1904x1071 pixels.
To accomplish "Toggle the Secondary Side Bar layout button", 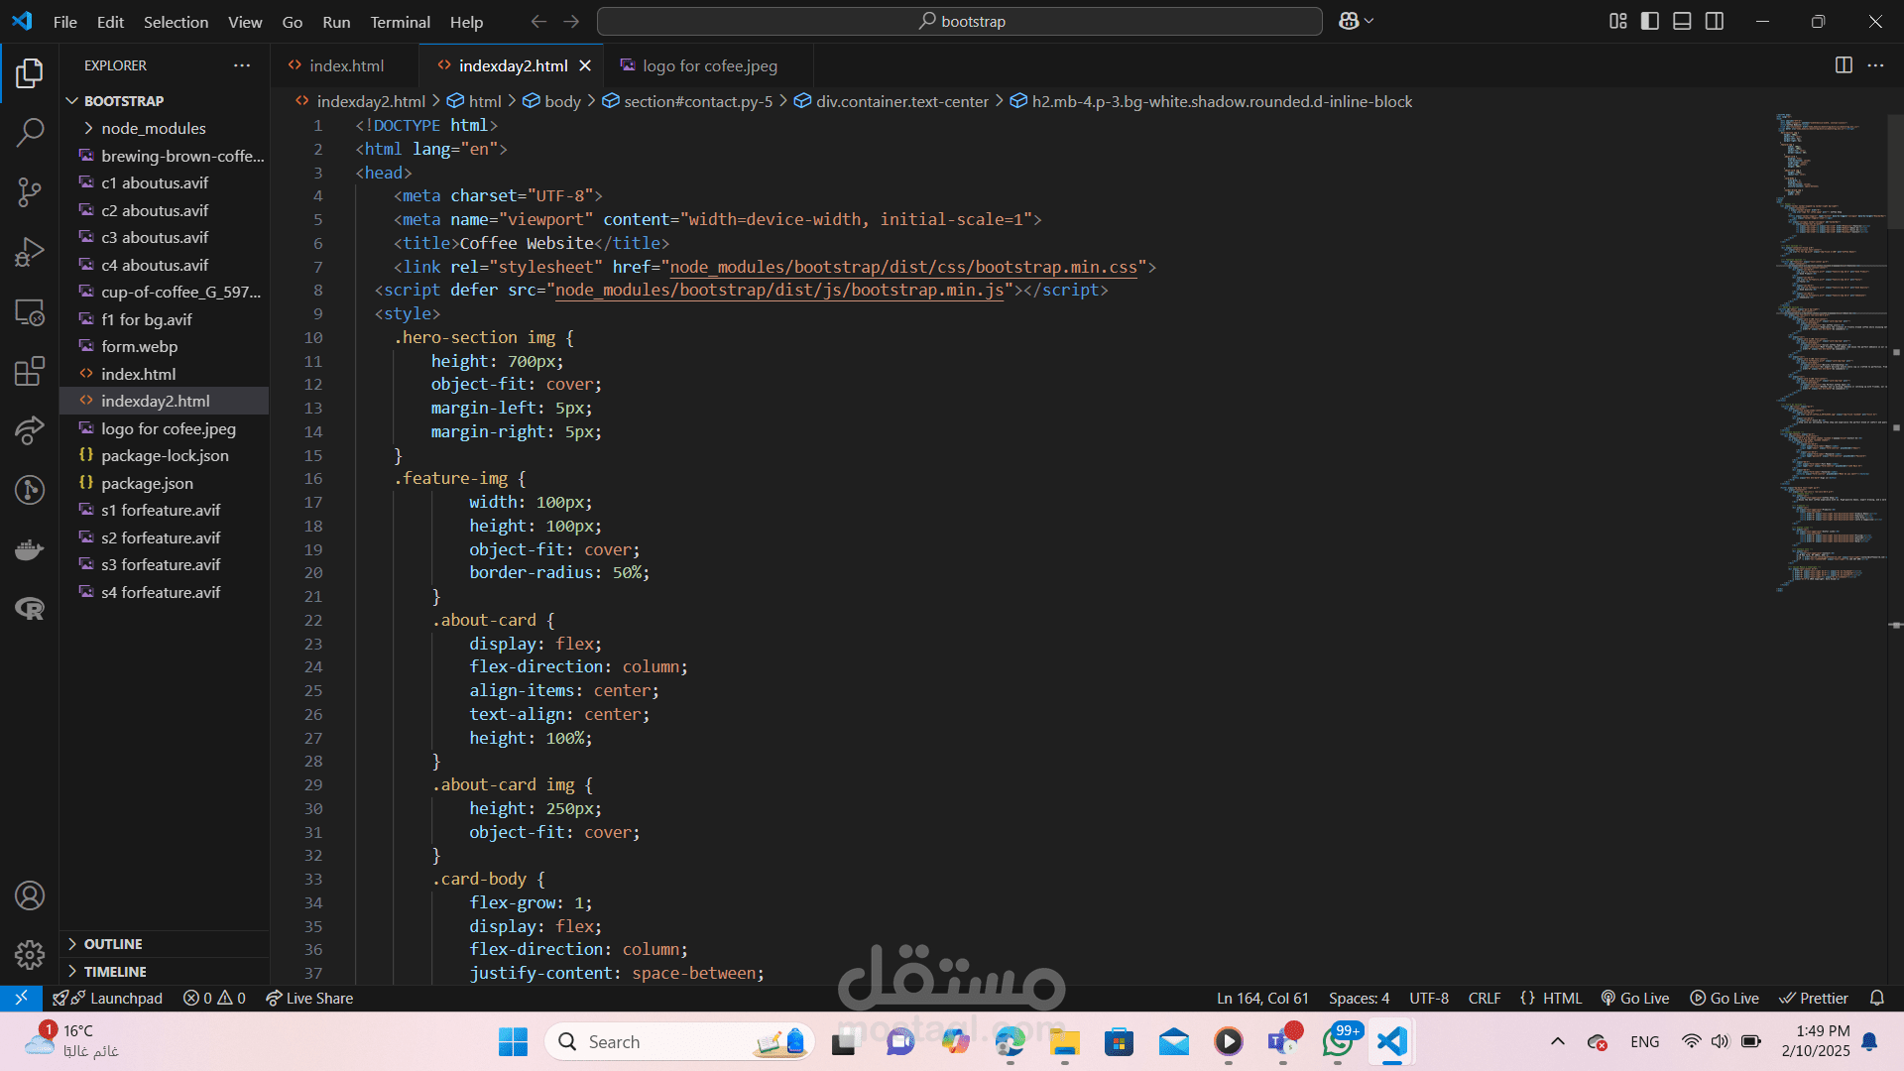I will click(1715, 21).
